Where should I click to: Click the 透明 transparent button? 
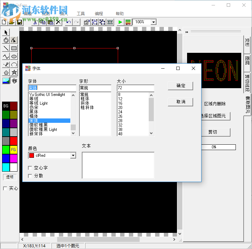(x=10, y=177)
